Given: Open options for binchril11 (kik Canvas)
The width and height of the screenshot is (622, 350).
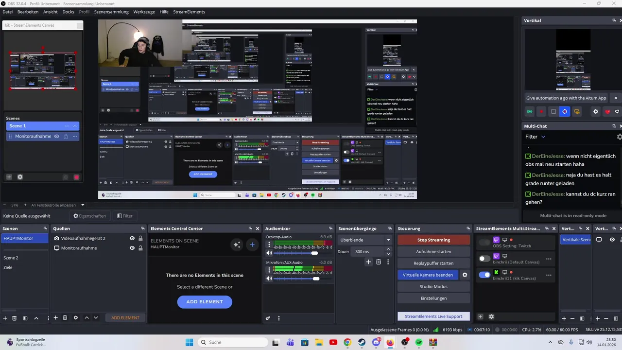Looking at the screenshot, I should click(x=549, y=275).
